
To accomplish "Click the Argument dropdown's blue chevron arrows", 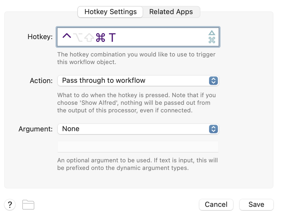I will [213, 129].
